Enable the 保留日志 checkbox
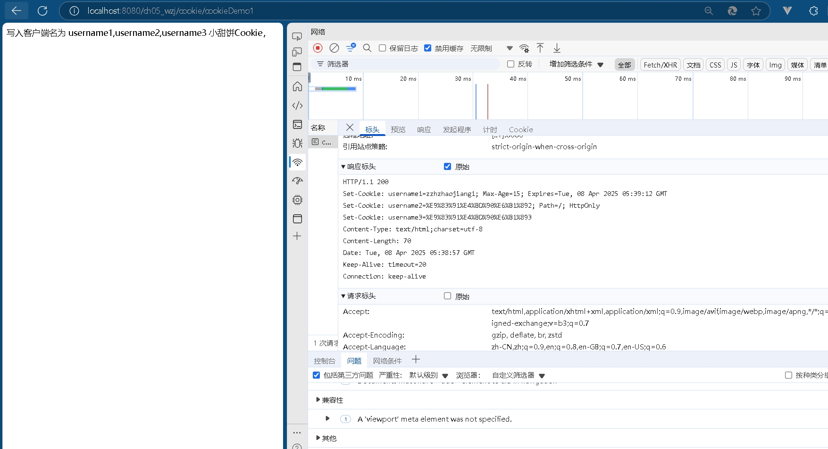Image resolution: width=828 pixels, height=449 pixels. point(383,48)
